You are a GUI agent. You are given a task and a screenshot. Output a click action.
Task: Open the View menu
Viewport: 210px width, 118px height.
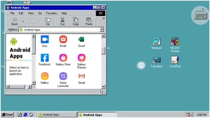(31, 13)
